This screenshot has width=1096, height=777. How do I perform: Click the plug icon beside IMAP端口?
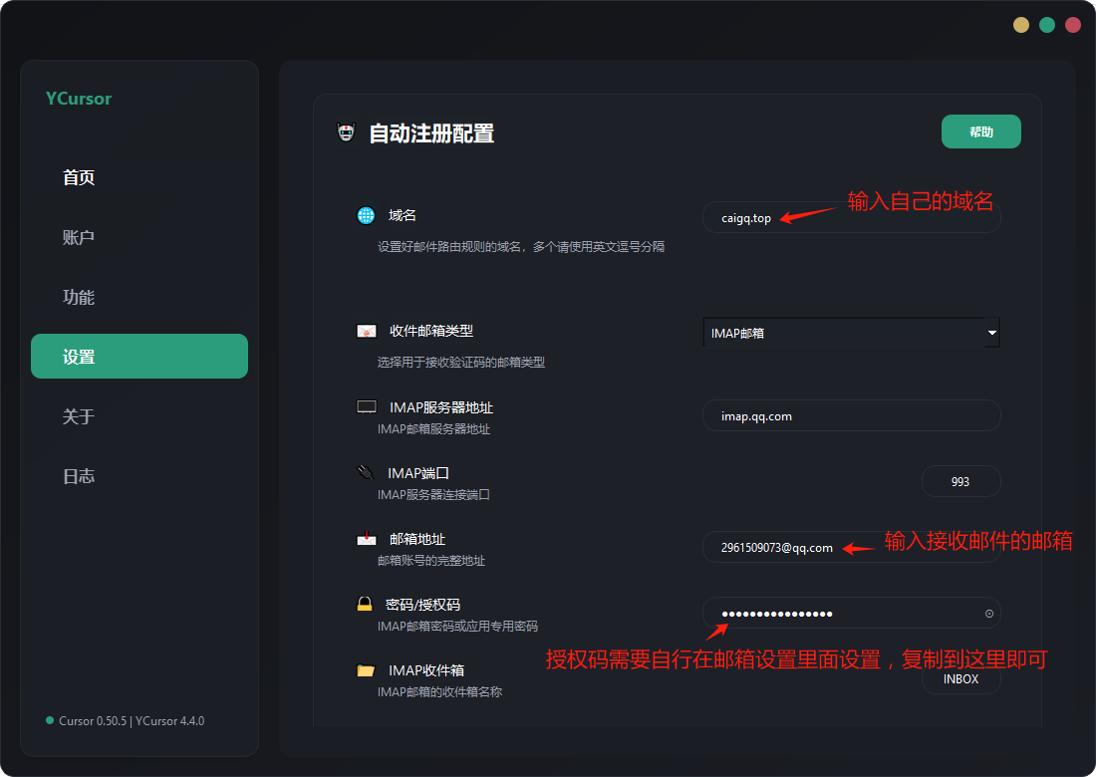[366, 472]
